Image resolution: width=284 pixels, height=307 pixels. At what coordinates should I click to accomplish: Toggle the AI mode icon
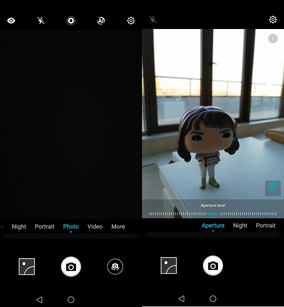pyautogui.click(x=101, y=21)
